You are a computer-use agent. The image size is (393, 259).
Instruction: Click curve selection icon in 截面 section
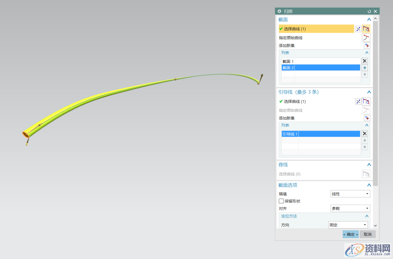(x=366, y=29)
